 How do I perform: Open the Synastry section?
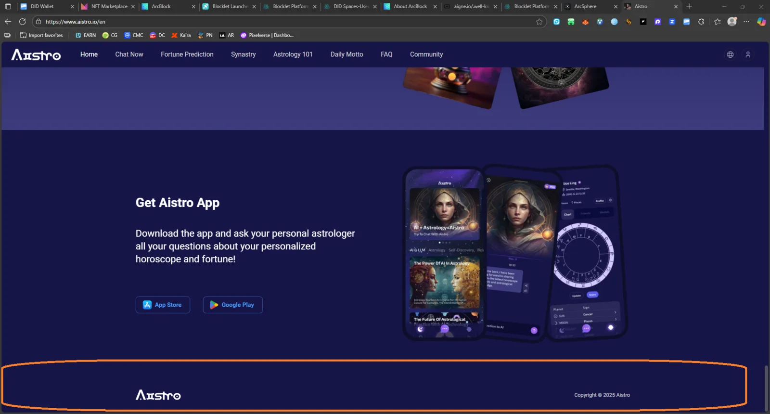pyautogui.click(x=244, y=54)
